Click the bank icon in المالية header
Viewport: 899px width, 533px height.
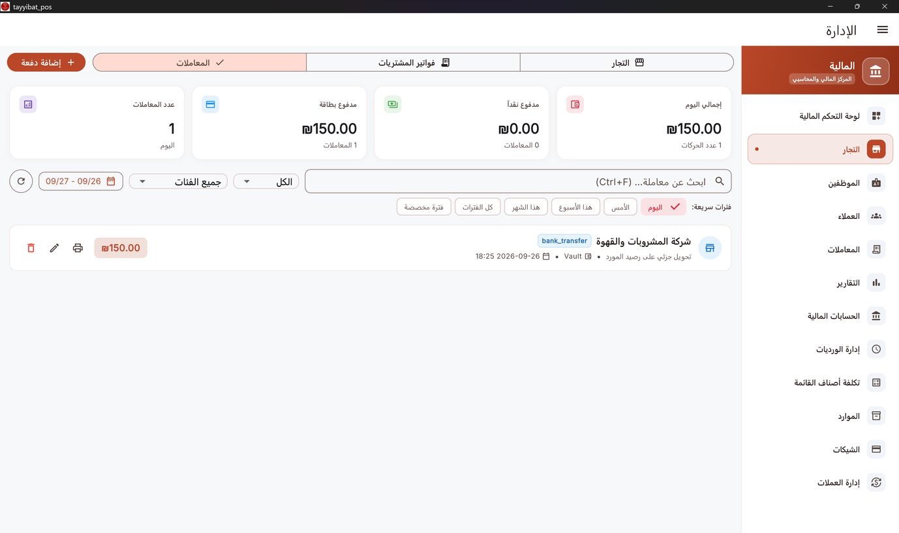pos(876,72)
